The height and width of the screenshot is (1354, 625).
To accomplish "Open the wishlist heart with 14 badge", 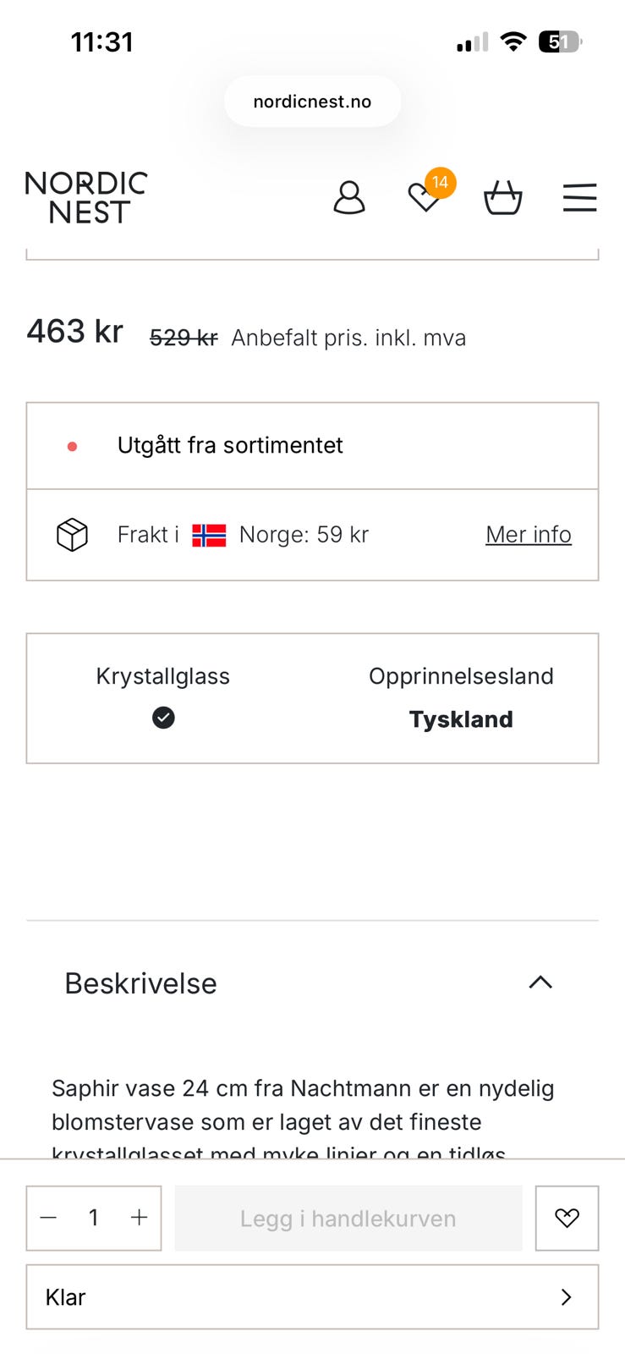I will [x=425, y=198].
